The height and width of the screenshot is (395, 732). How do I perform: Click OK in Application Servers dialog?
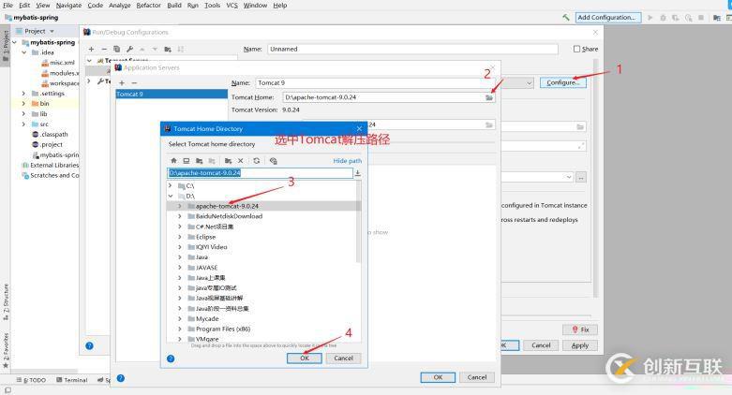pos(438,377)
